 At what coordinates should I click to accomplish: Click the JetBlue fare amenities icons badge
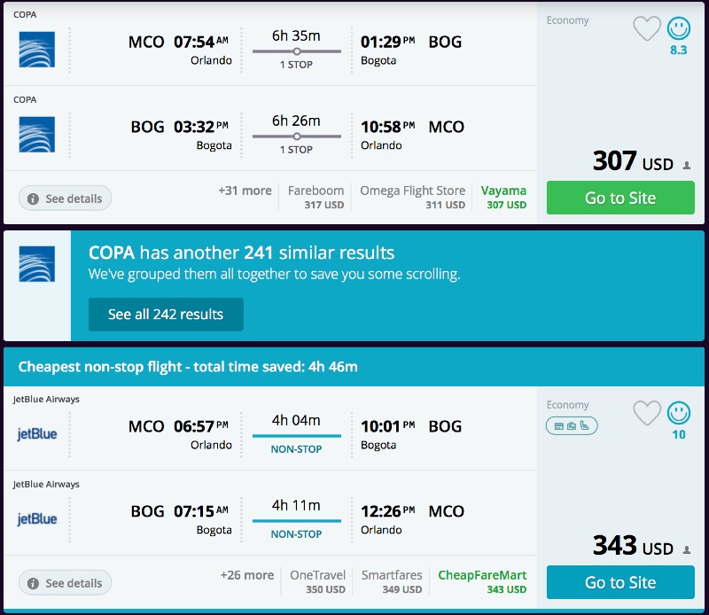(x=572, y=426)
